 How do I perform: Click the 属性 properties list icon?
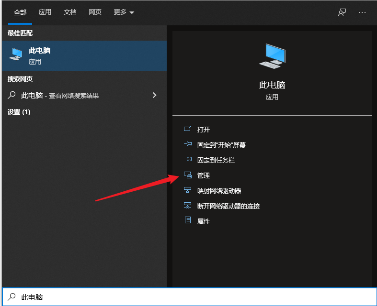coord(188,220)
